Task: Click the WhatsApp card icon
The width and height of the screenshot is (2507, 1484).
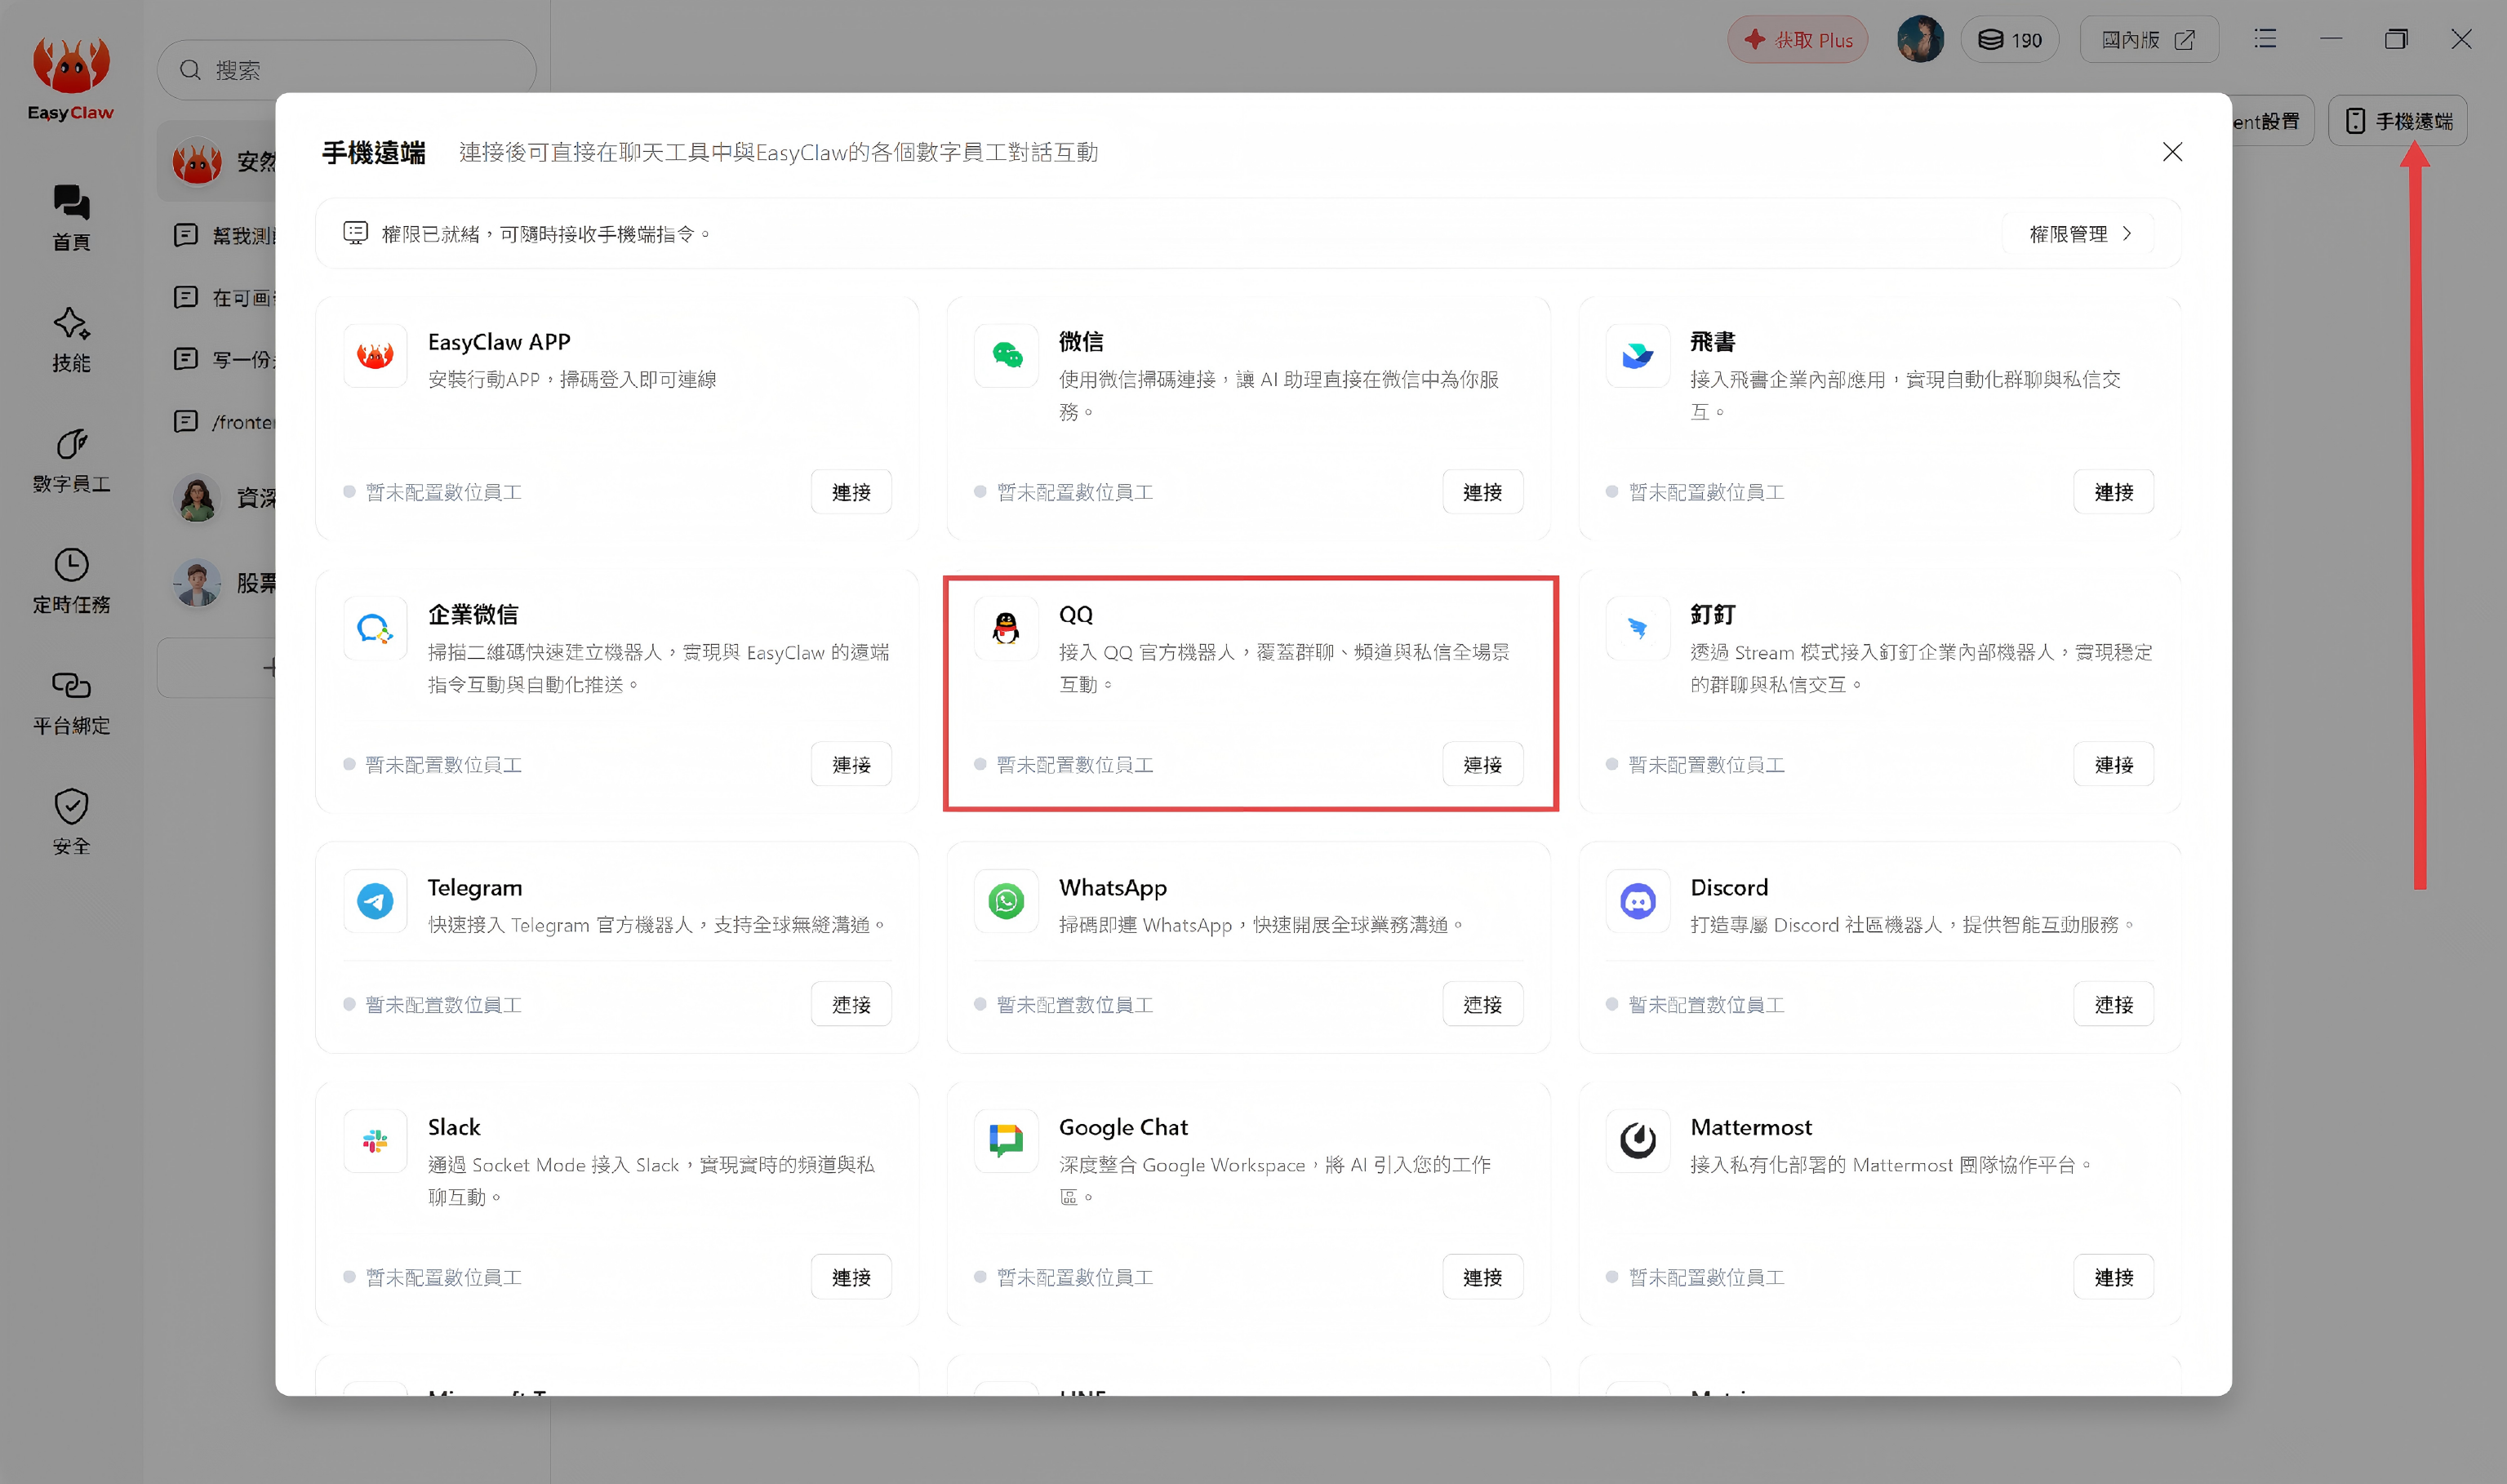Action: [x=1006, y=901]
